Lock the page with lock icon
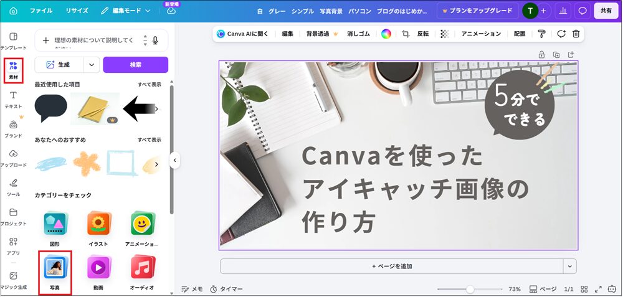 click(x=541, y=55)
